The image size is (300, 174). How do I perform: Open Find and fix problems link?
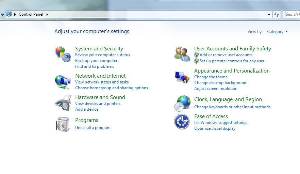(x=95, y=66)
